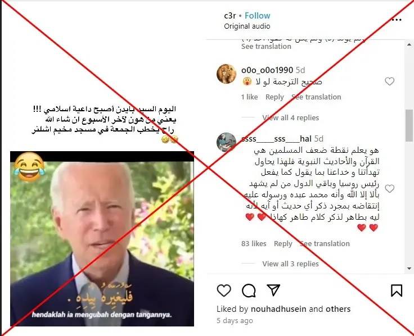Click the scrollbar up arrow
The width and height of the screenshot is (414, 336).
[x=409, y=44]
